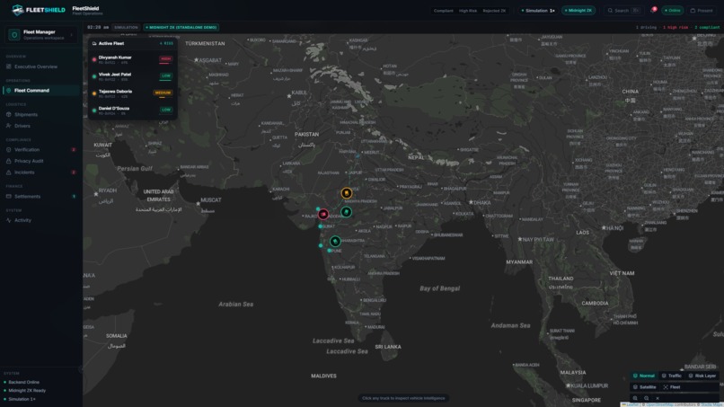
Task: Click the SIMULATION badge near clock
Action: pyautogui.click(x=126, y=27)
